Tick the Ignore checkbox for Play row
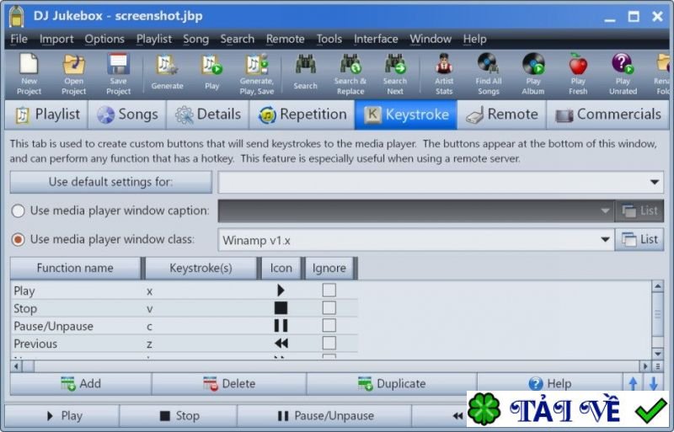This screenshot has height=432, width=674. click(x=329, y=291)
